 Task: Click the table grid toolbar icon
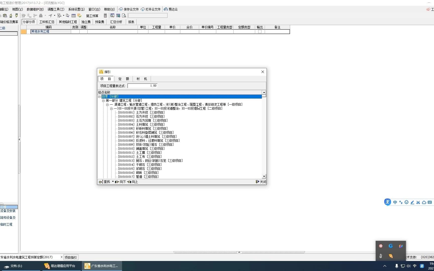[74, 16]
